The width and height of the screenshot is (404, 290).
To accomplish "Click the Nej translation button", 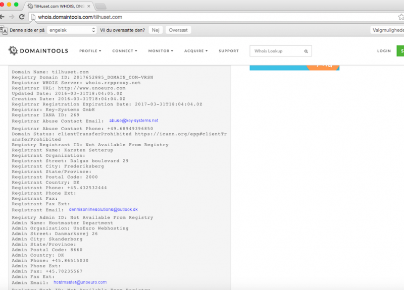I will pos(156,30).
